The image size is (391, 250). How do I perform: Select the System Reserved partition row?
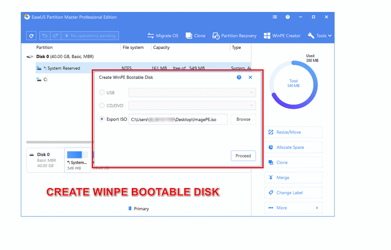143,68
